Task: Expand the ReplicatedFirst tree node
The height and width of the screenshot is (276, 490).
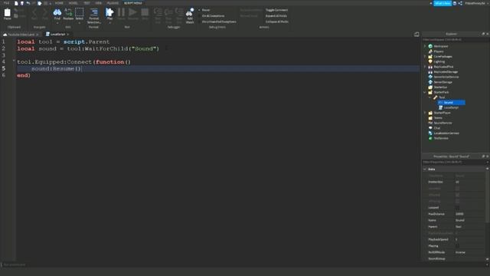Action: [x=425, y=67]
